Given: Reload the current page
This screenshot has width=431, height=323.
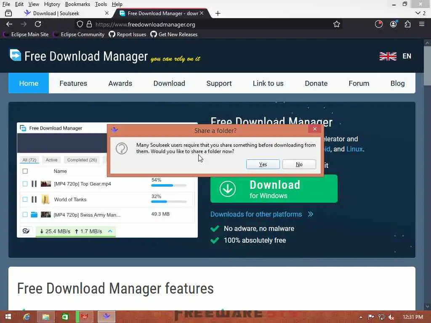Looking at the screenshot, I should point(38,24).
